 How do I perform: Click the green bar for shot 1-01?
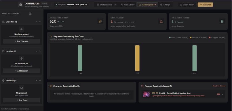[80, 58]
